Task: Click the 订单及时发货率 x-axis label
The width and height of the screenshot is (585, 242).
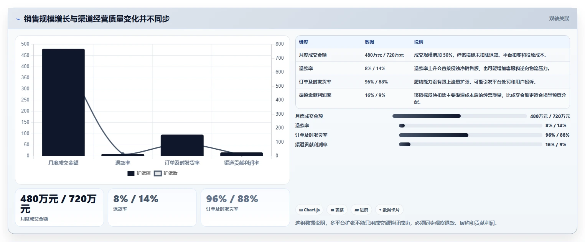Action: [x=182, y=163]
